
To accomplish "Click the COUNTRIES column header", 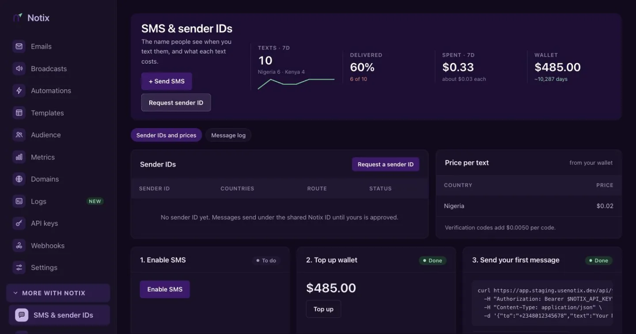I will coord(237,189).
